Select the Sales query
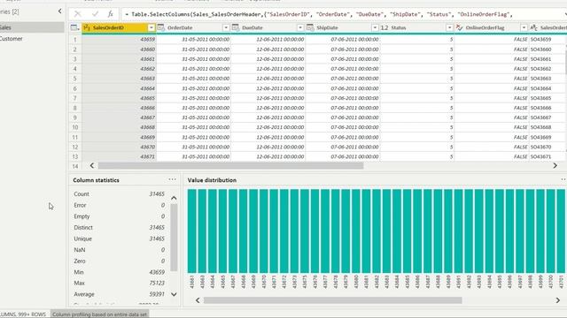This screenshot has width=567, height=318. 32,27
